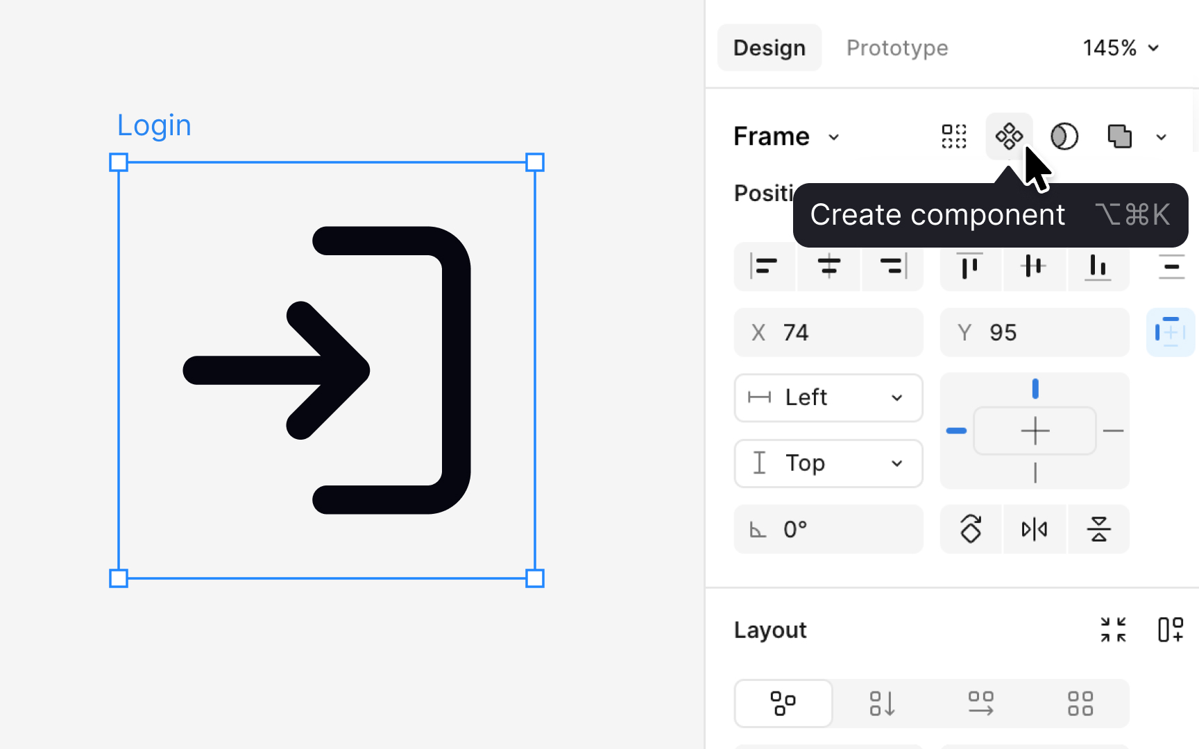
Task: Apply the mask icon in the toolbar
Action: 1064,137
